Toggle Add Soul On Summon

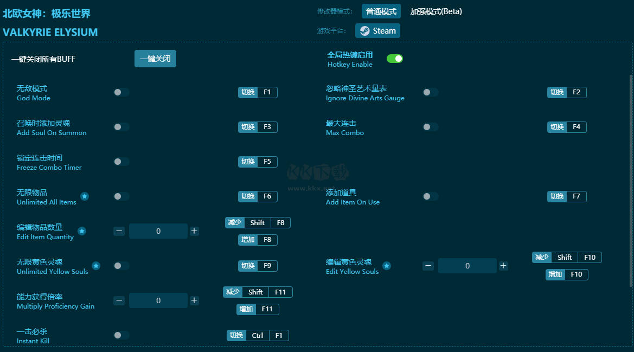pyautogui.click(x=121, y=127)
